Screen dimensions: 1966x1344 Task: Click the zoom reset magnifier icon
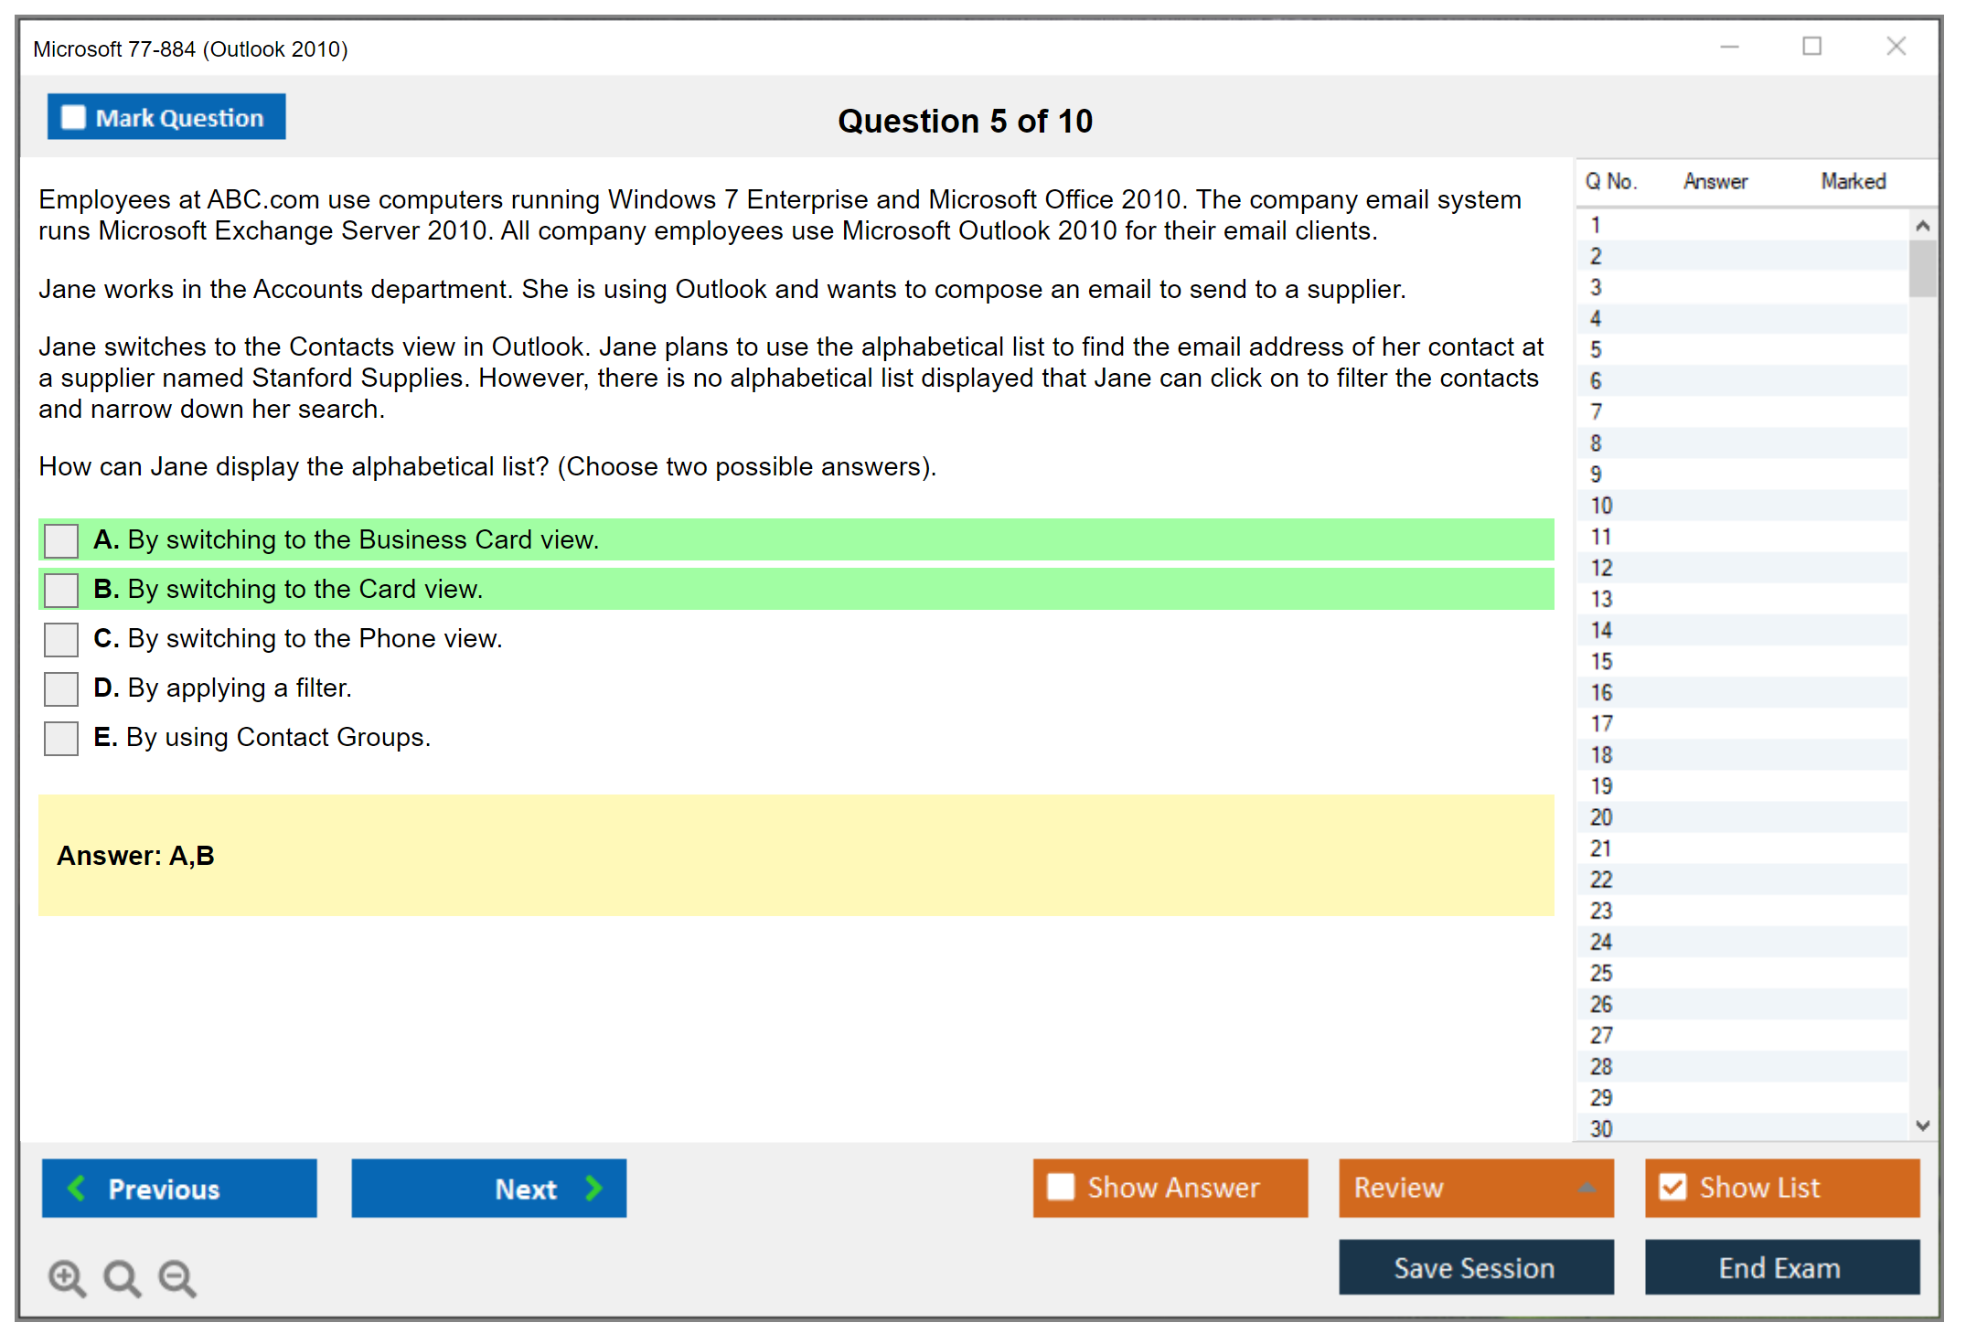(122, 1277)
